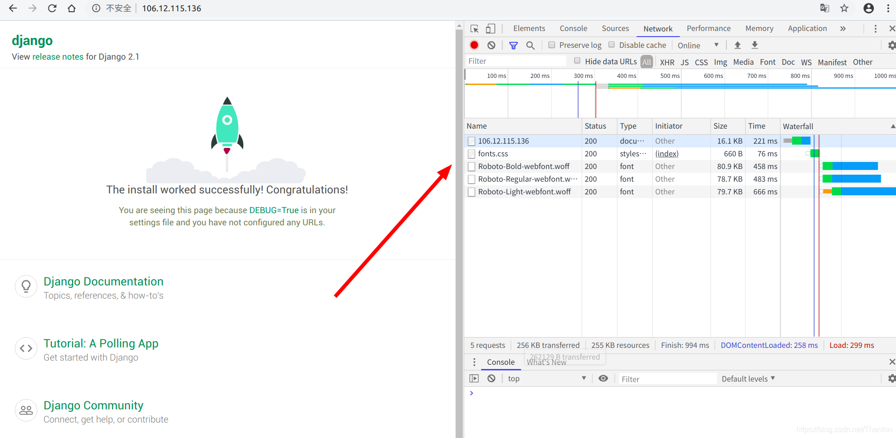Open the top context dropdown

pyautogui.click(x=547, y=378)
